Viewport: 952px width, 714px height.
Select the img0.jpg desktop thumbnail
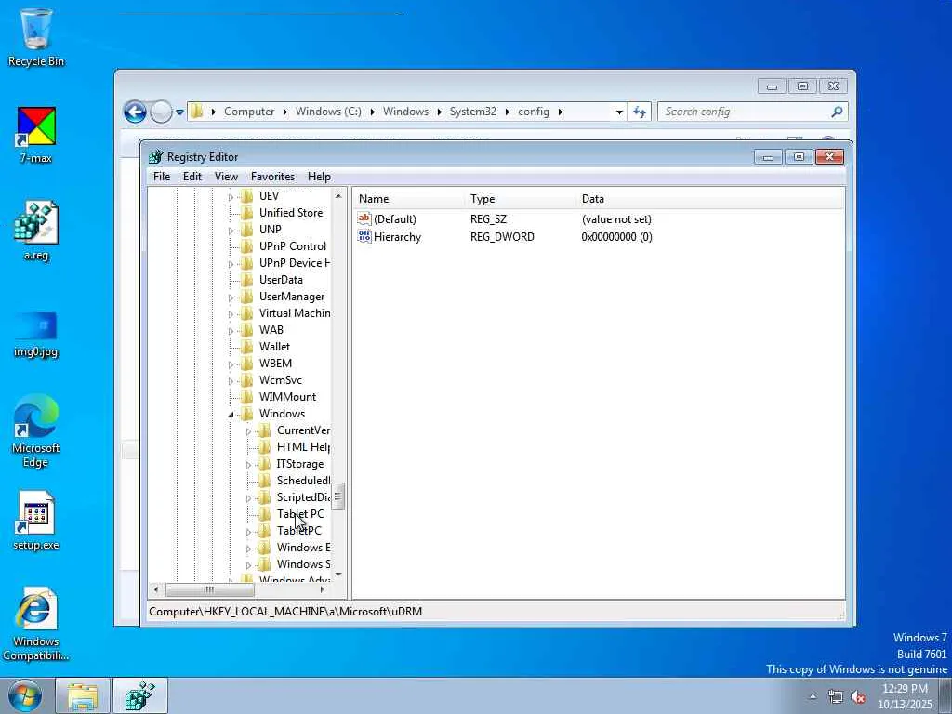click(x=36, y=334)
